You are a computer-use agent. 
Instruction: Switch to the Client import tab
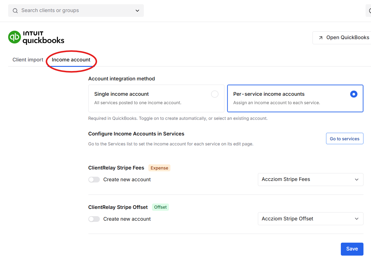tap(28, 60)
